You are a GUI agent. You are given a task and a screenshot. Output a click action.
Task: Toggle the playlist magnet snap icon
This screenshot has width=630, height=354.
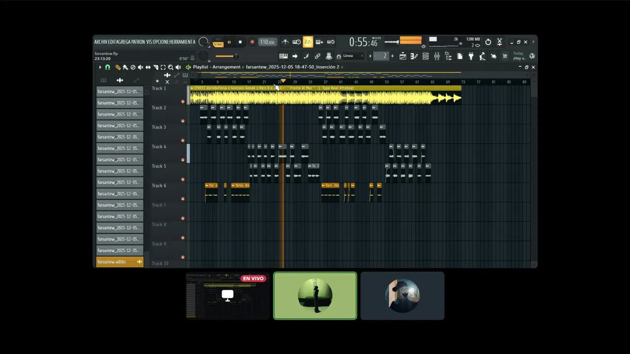point(107,67)
